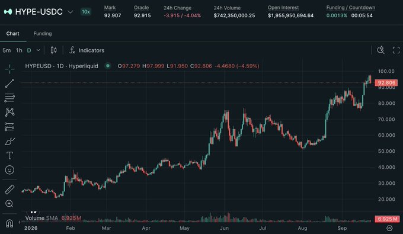The height and width of the screenshot is (234, 403).
Task: Select the 5m timeframe
Action: tap(7, 50)
